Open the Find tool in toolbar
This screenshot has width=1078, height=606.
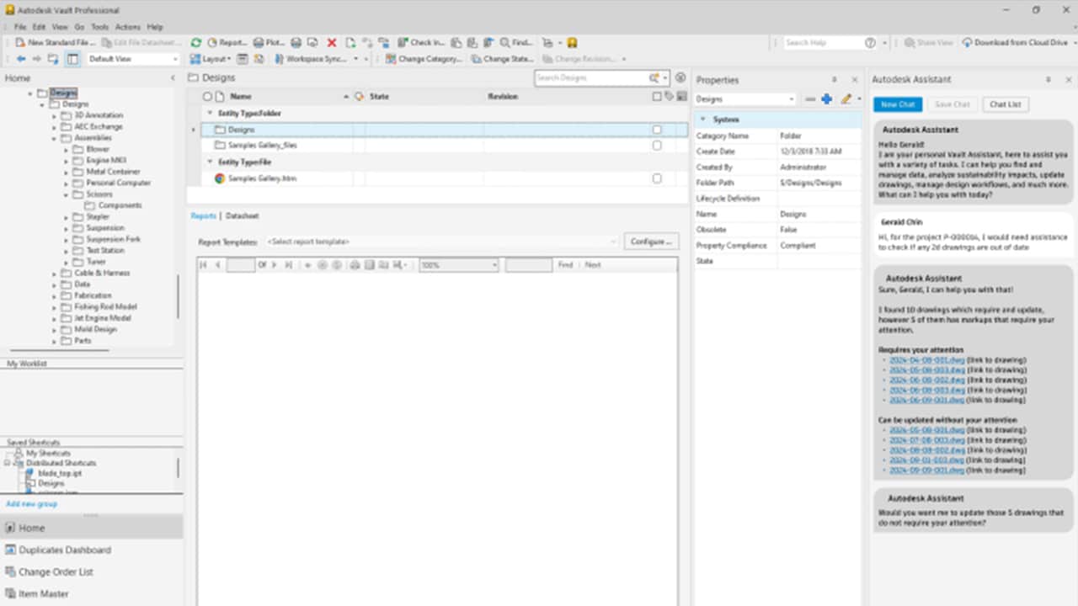(516, 42)
